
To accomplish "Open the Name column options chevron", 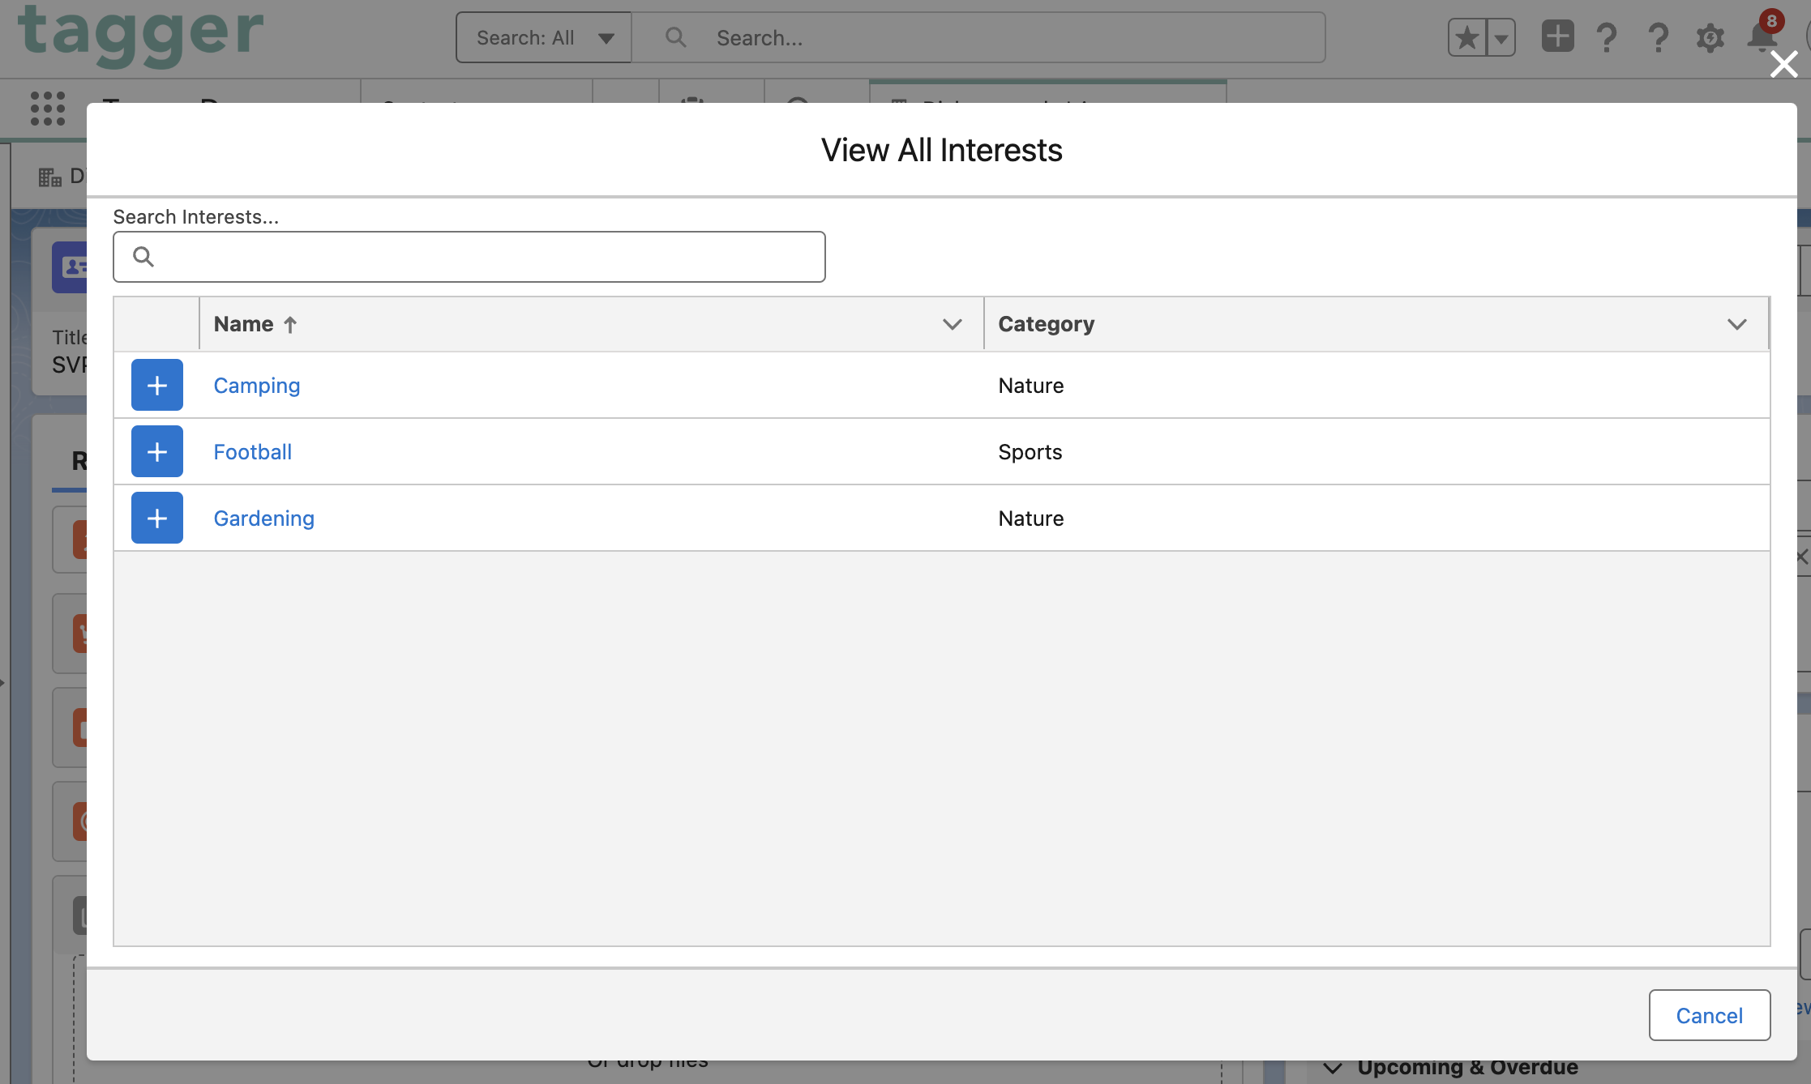I will 952,324.
